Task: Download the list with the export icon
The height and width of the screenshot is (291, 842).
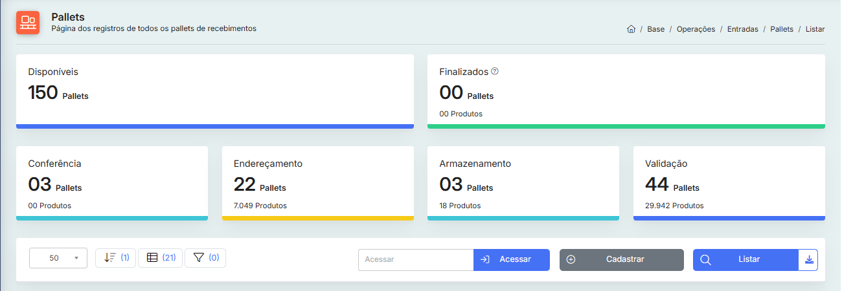Action: pyautogui.click(x=808, y=259)
